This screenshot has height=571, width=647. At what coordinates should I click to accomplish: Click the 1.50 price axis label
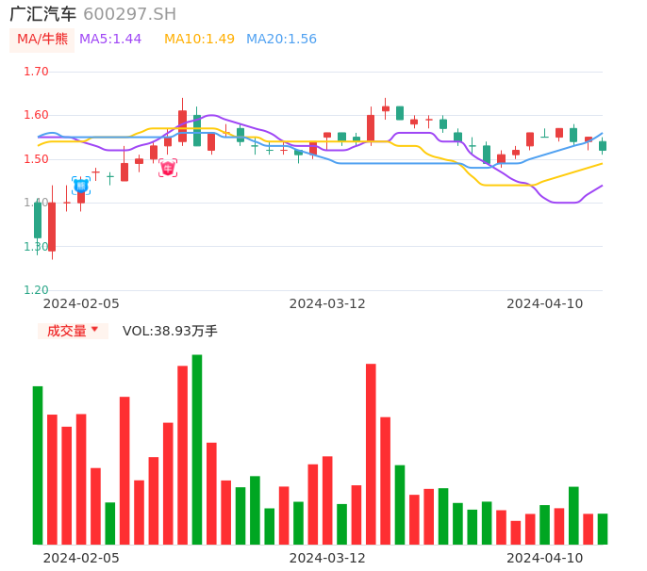(36, 158)
